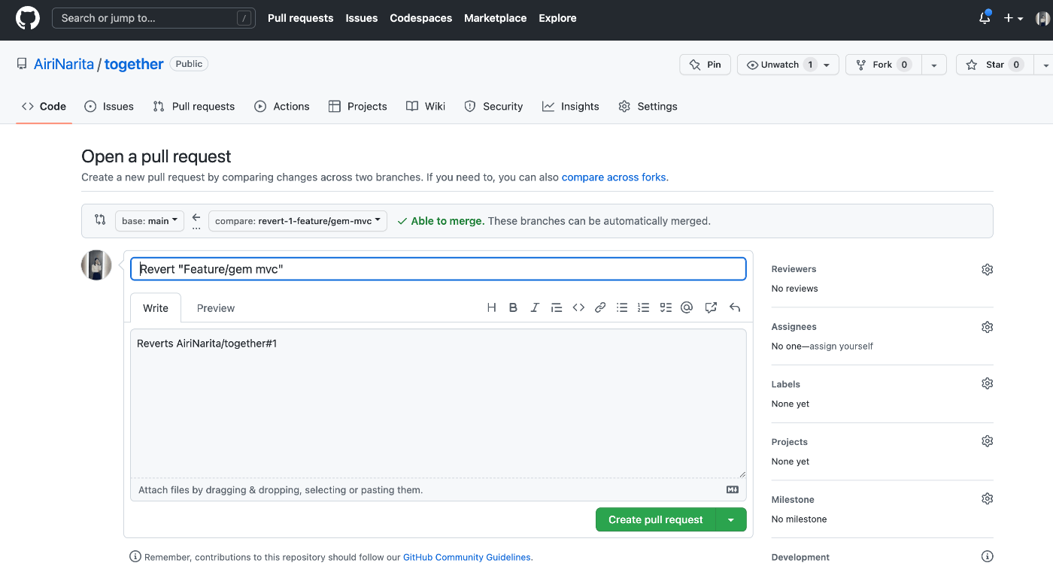Insert a quote block

pyautogui.click(x=557, y=307)
